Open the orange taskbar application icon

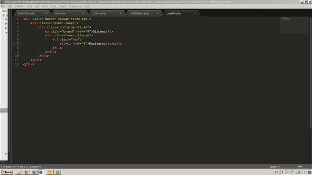pos(50,172)
